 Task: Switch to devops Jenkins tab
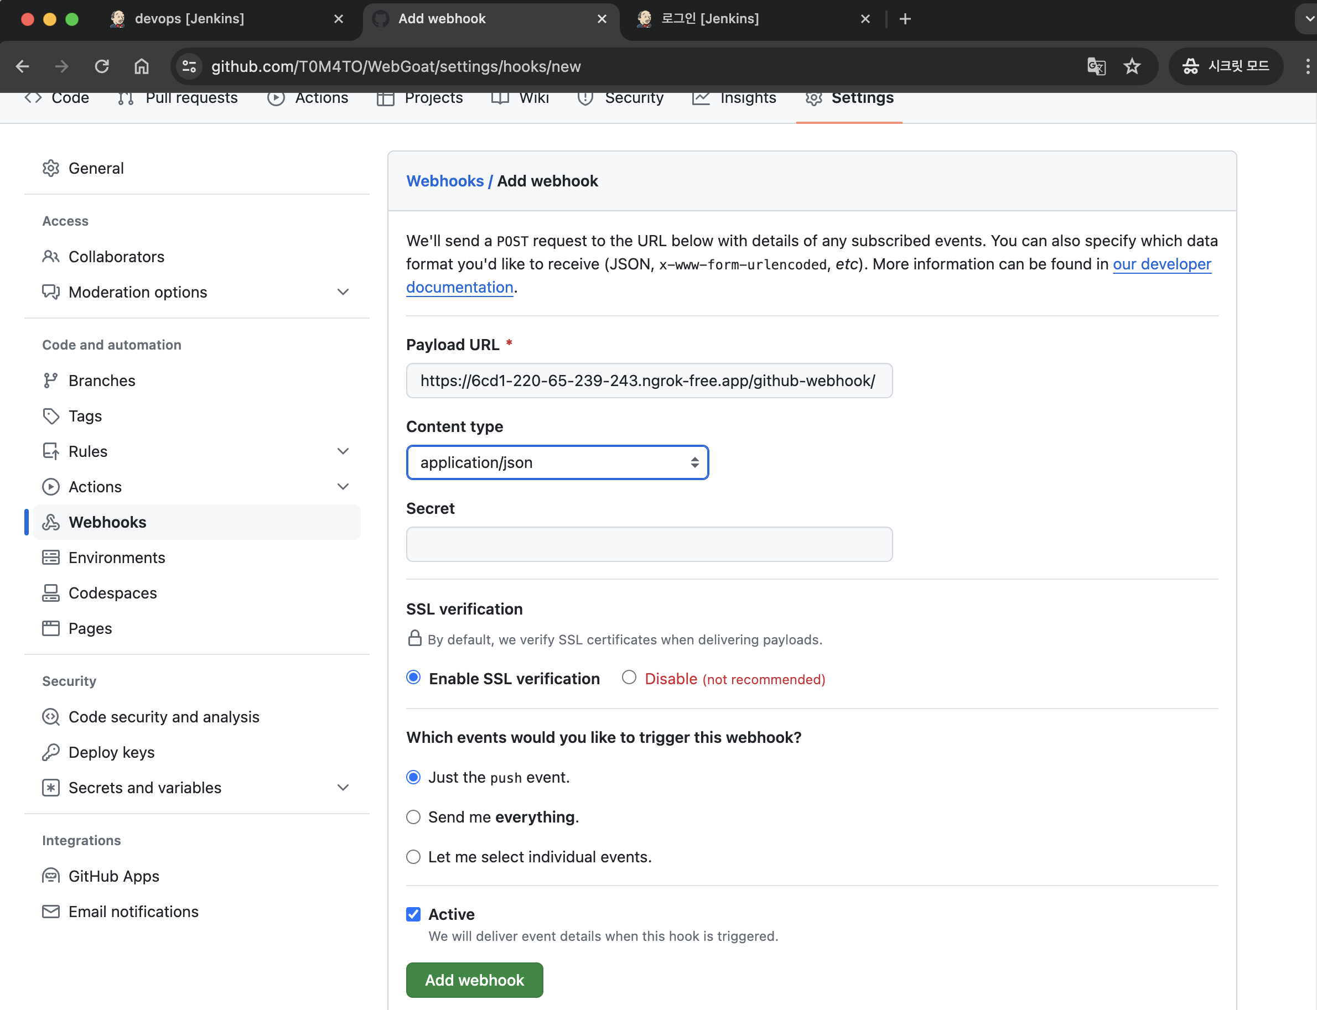click(x=189, y=19)
